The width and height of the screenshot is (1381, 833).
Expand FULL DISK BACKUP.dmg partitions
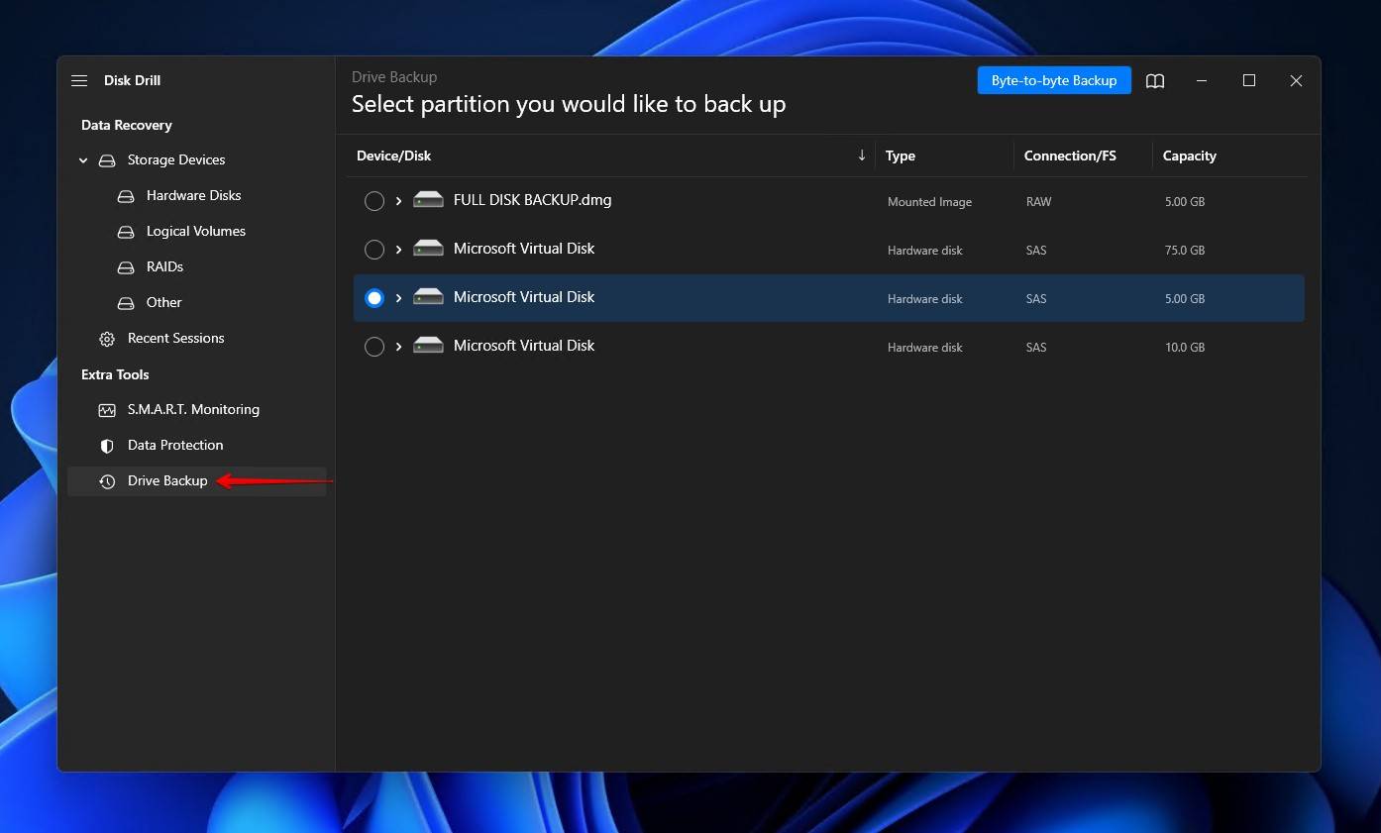tap(398, 201)
